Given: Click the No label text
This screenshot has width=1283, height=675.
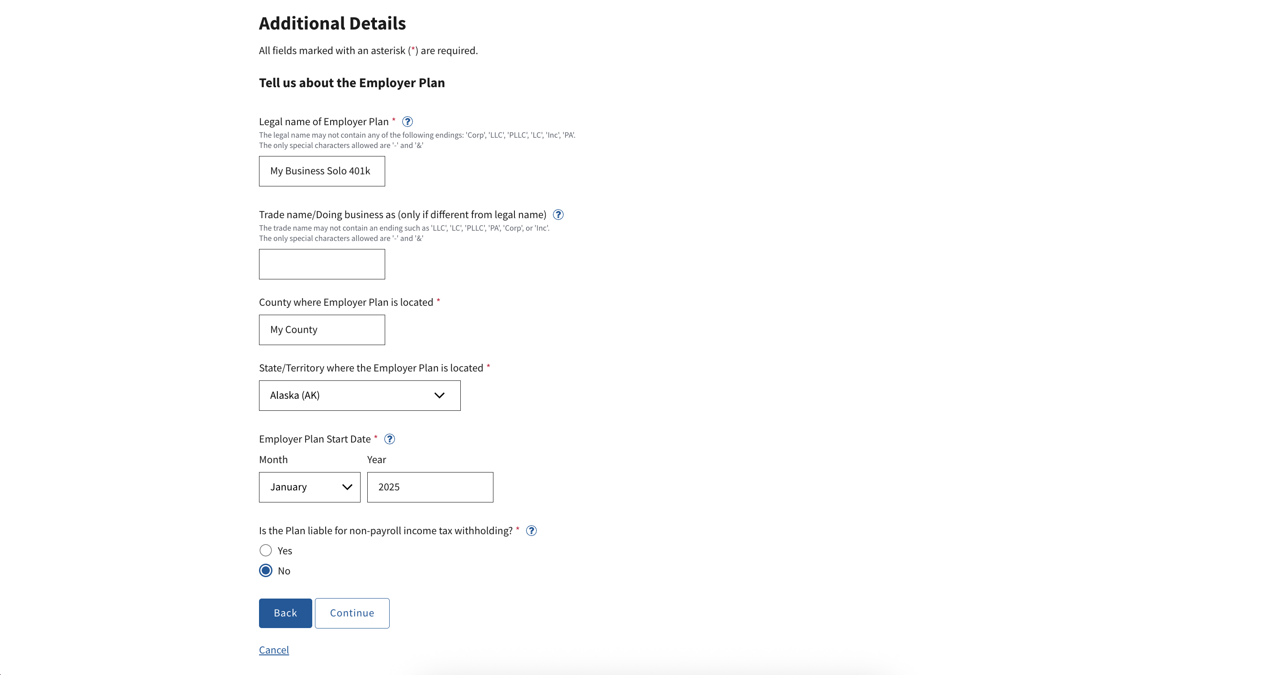Looking at the screenshot, I should click(284, 571).
